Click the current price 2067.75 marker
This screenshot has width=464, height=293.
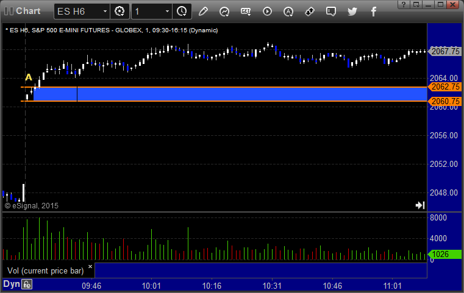444,51
